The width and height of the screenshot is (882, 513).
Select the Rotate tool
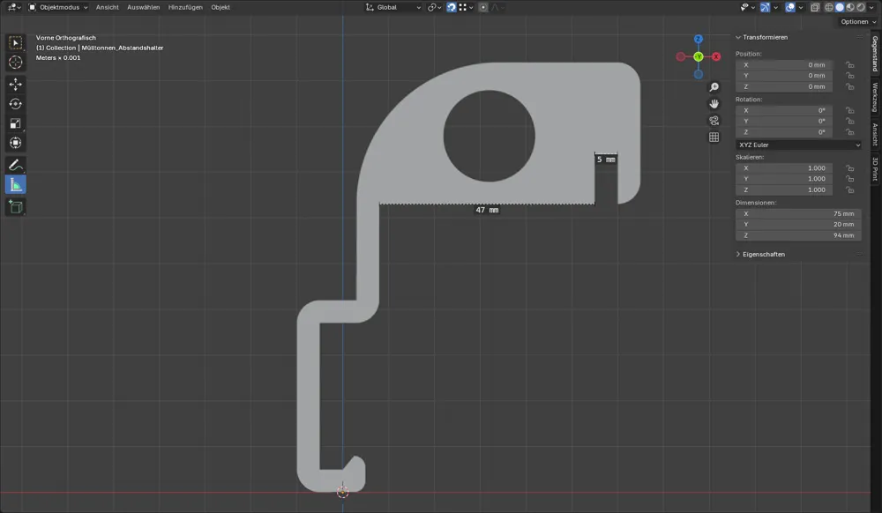pos(15,104)
